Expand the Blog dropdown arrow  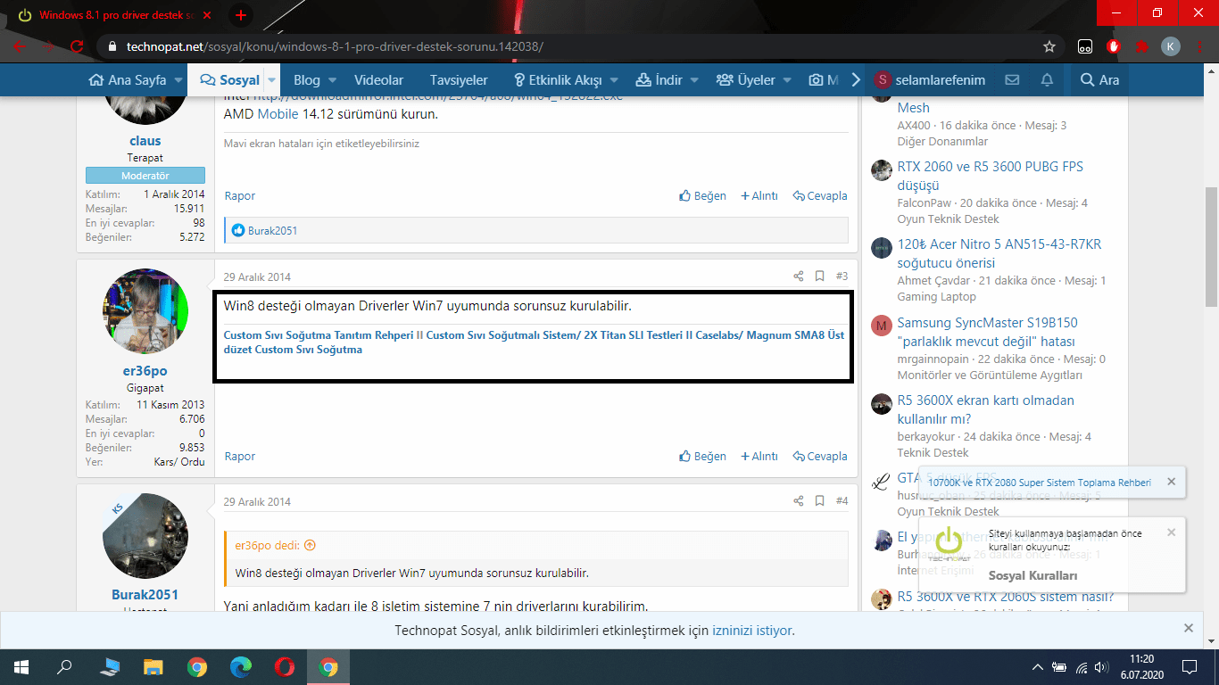(332, 80)
